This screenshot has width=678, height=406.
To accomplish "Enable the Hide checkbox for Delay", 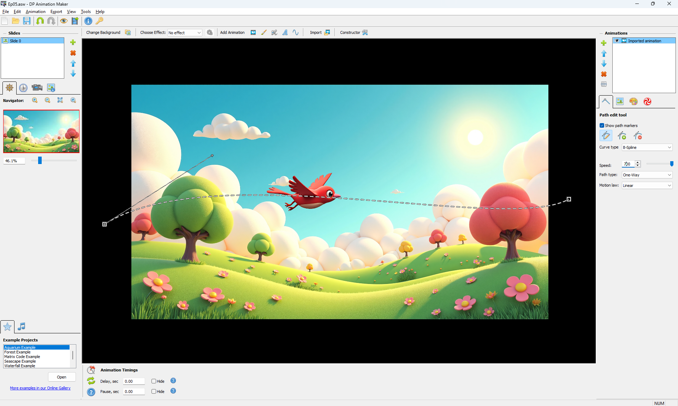I will pyautogui.click(x=154, y=381).
